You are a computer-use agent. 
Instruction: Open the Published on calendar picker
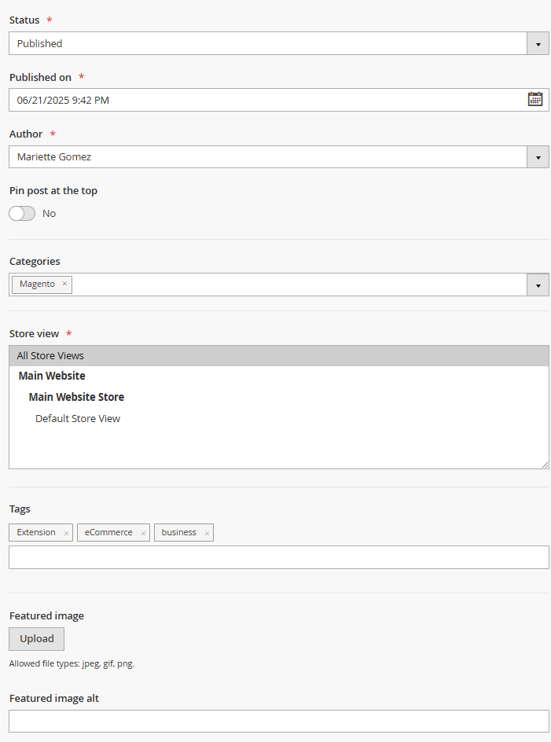(x=534, y=99)
